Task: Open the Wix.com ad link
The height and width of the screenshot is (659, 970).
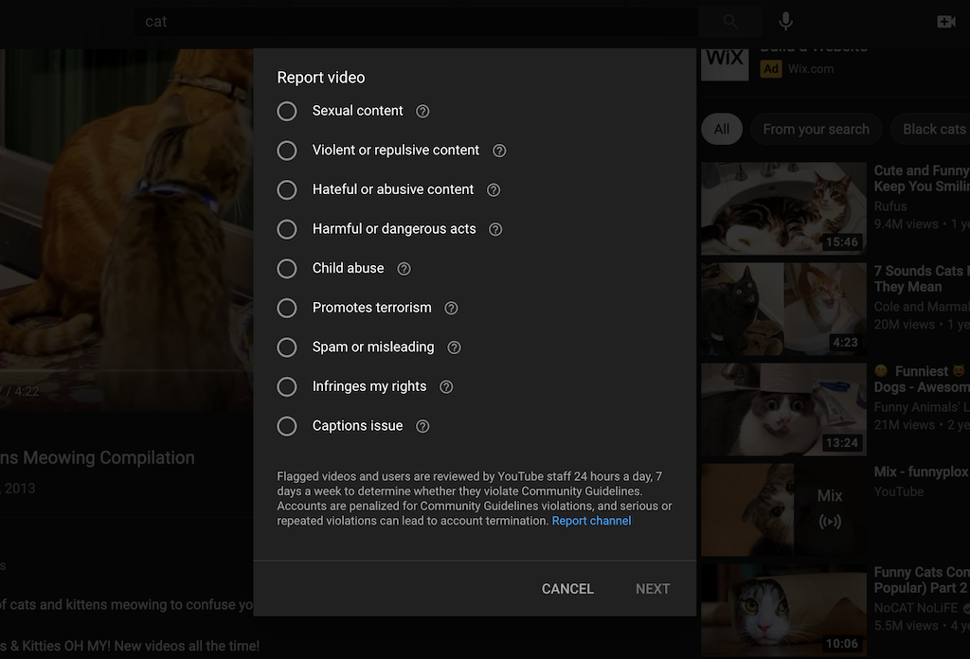Action: click(811, 68)
